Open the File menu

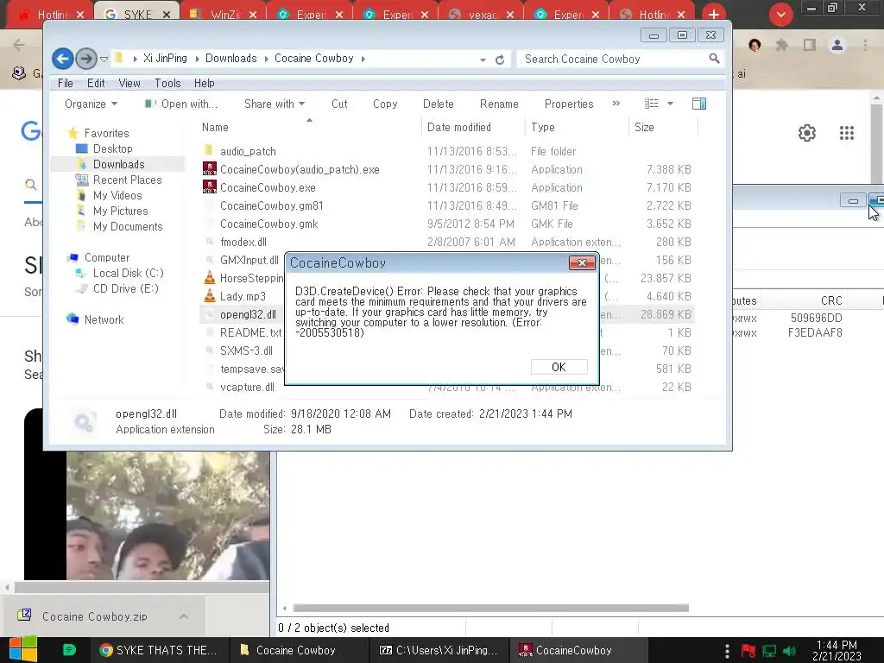coord(66,83)
